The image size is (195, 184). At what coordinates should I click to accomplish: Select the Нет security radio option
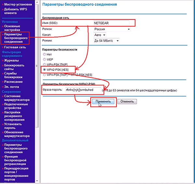(x=45, y=54)
